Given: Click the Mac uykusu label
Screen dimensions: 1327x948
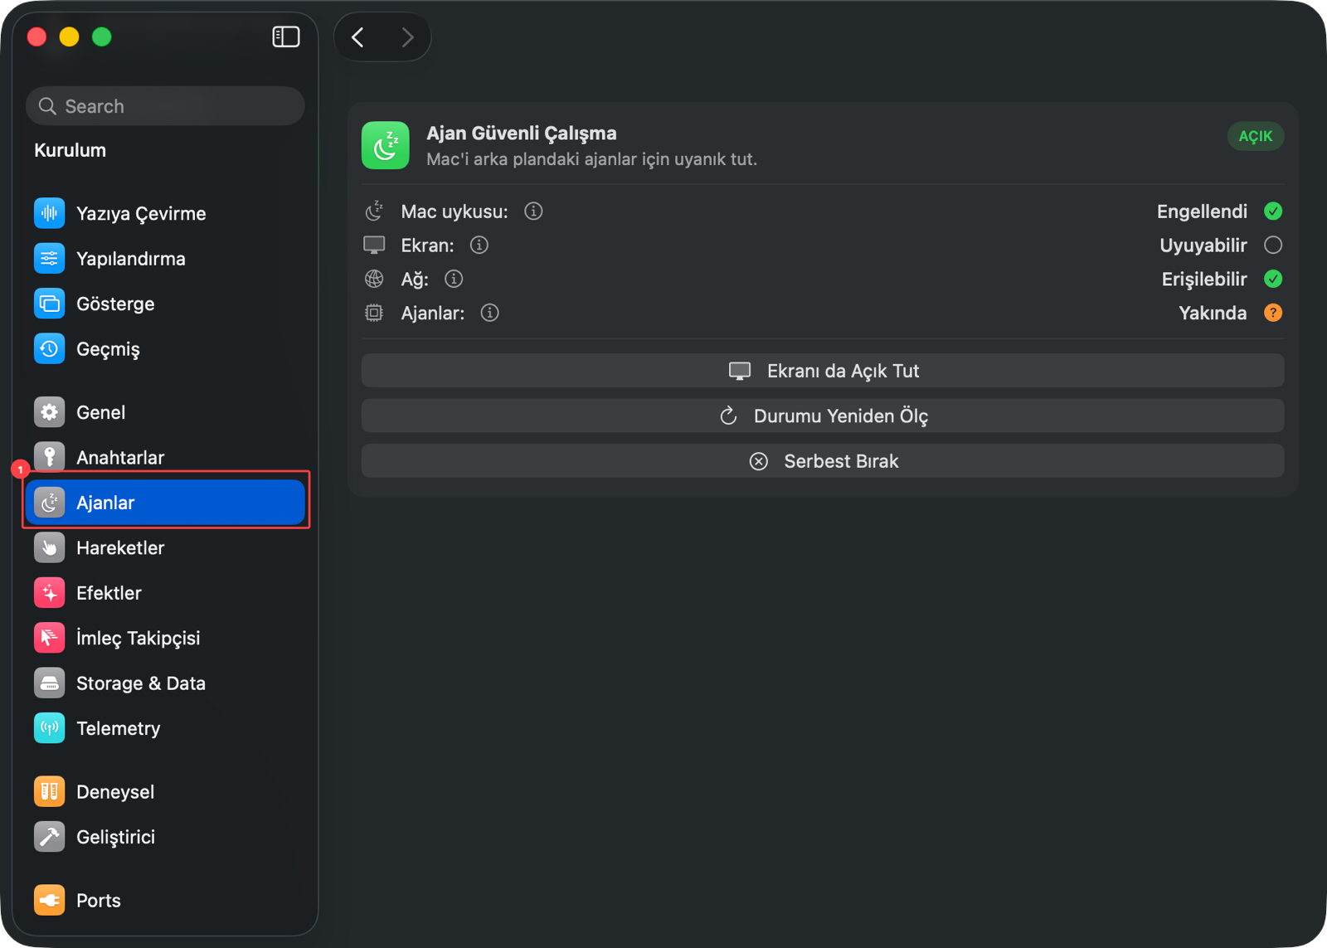Looking at the screenshot, I should tap(454, 211).
